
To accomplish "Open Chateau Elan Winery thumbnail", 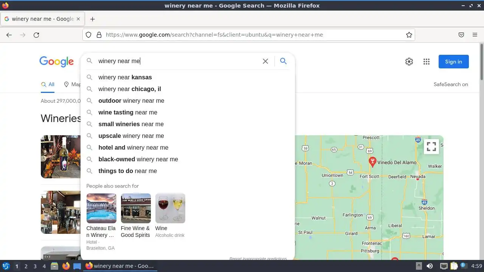I will (x=101, y=208).
